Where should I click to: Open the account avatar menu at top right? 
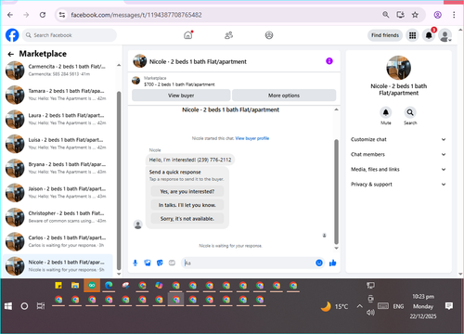pyautogui.click(x=445, y=35)
